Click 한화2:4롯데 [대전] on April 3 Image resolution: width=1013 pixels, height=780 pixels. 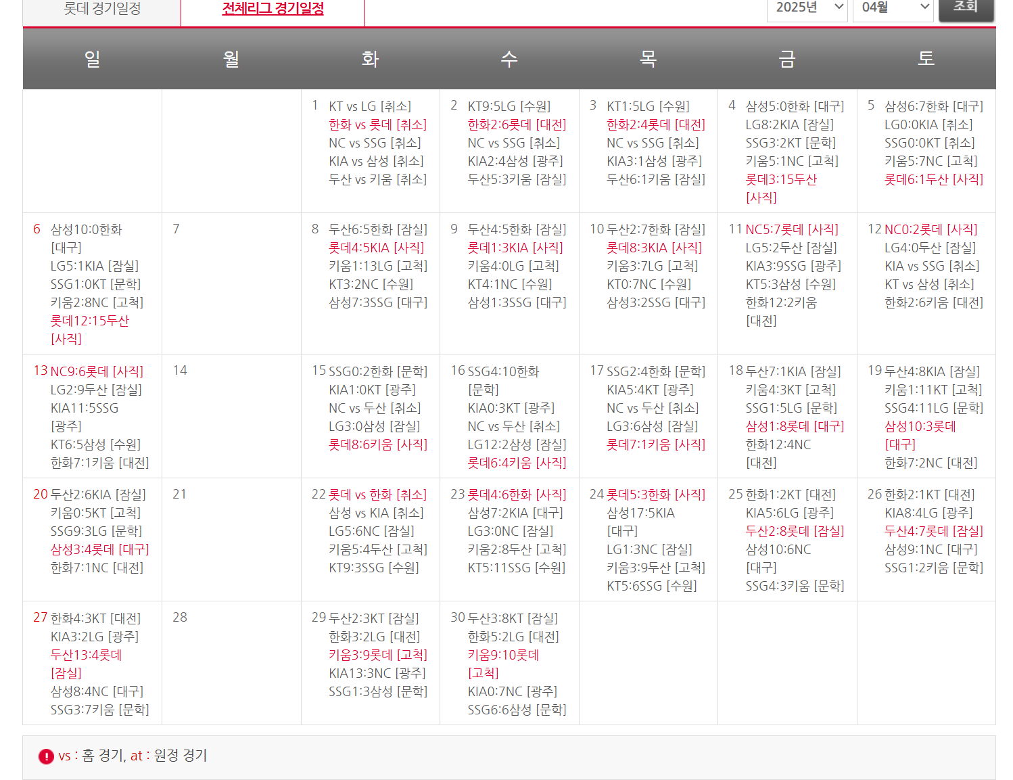[x=656, y=124]
